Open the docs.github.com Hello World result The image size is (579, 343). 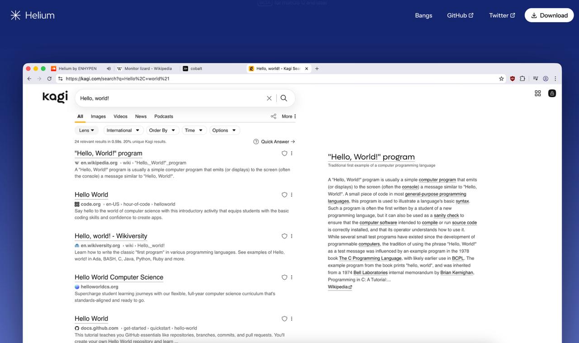(91, 319)
